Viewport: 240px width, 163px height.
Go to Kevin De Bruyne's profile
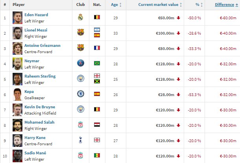pos(40,107)
